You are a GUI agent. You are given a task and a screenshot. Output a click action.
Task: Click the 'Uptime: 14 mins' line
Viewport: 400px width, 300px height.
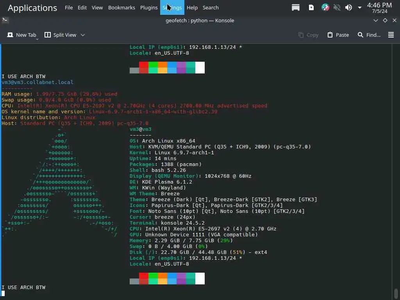(153, 159)
